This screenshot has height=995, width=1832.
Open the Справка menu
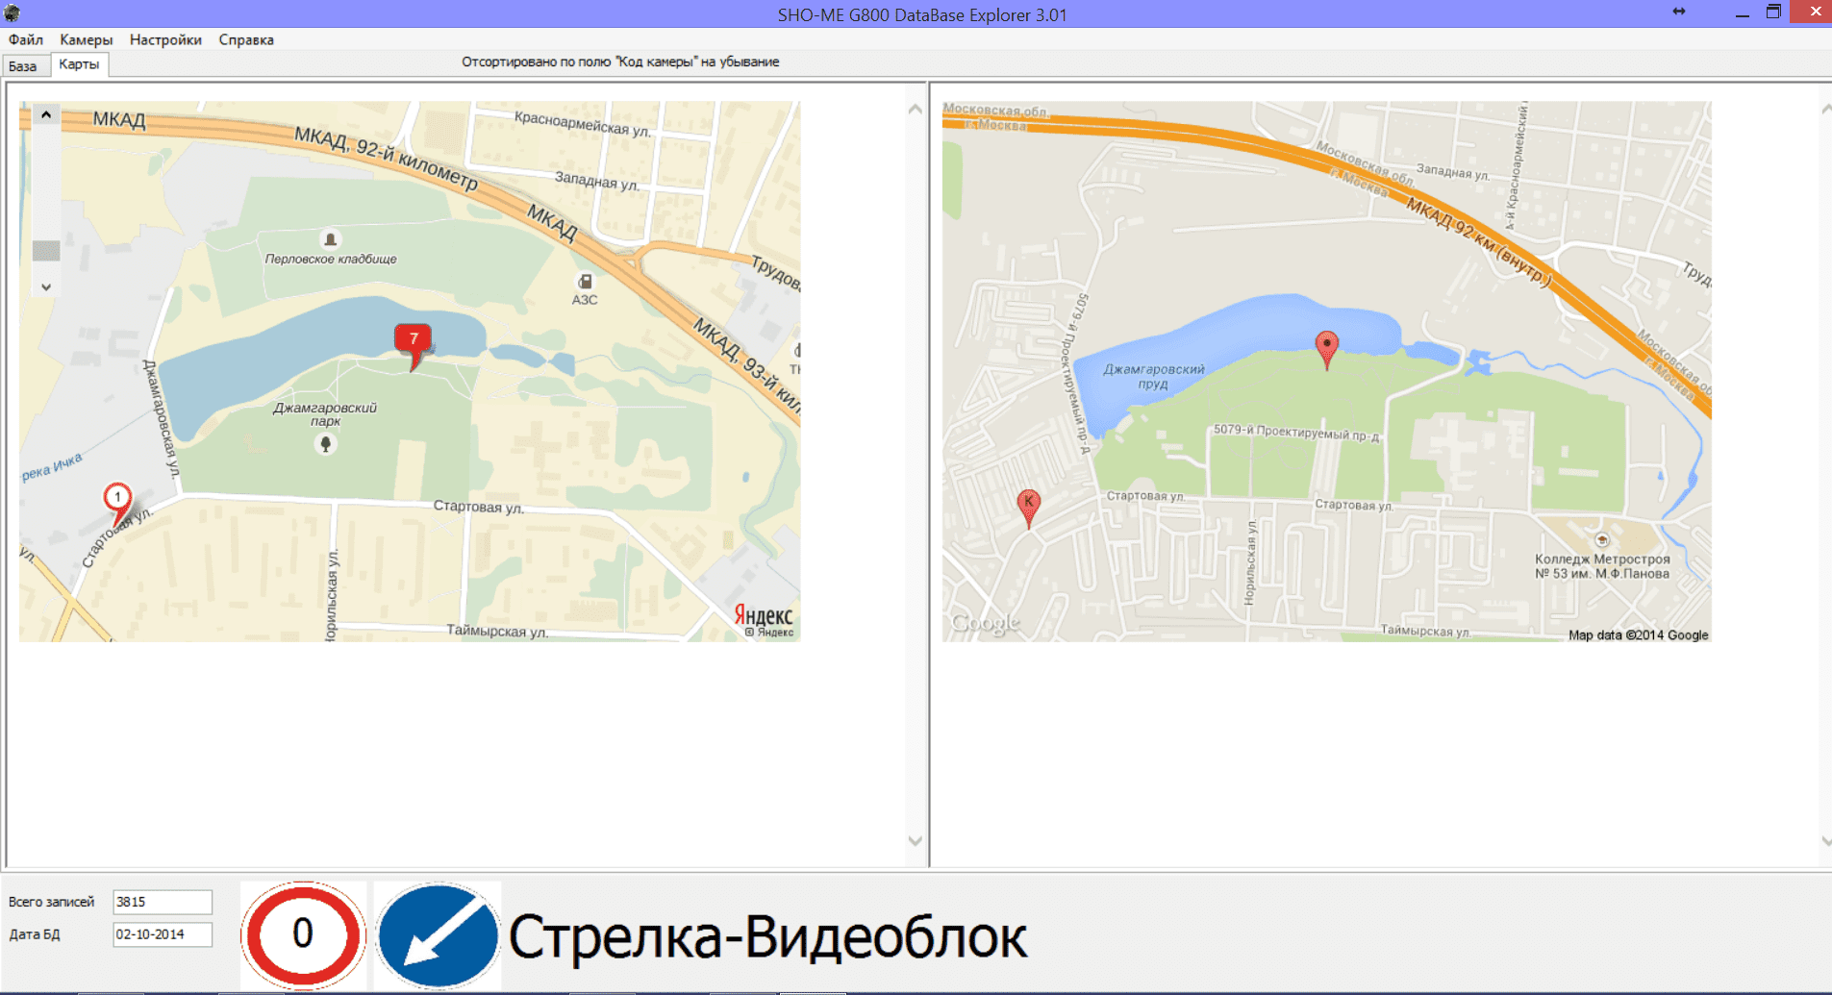pyautogui.click(x=246, y=39)
